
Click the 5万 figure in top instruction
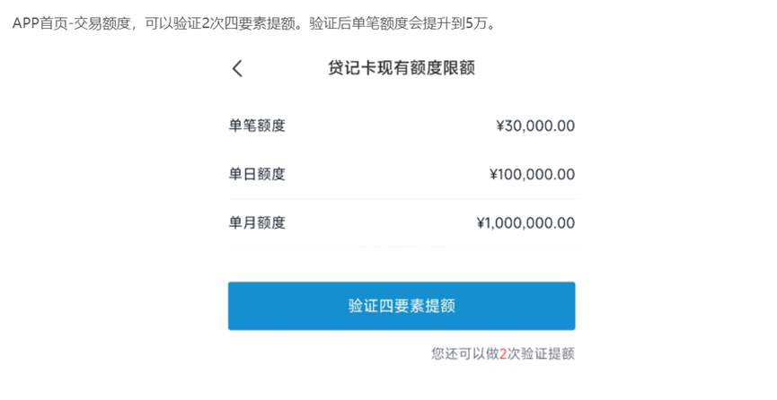[477, 23]
